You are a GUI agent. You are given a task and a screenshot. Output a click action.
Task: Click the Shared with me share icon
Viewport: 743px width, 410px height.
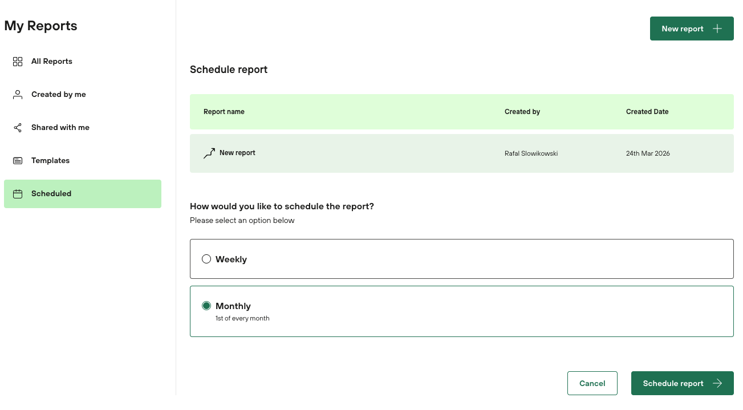tap(18, 128)
